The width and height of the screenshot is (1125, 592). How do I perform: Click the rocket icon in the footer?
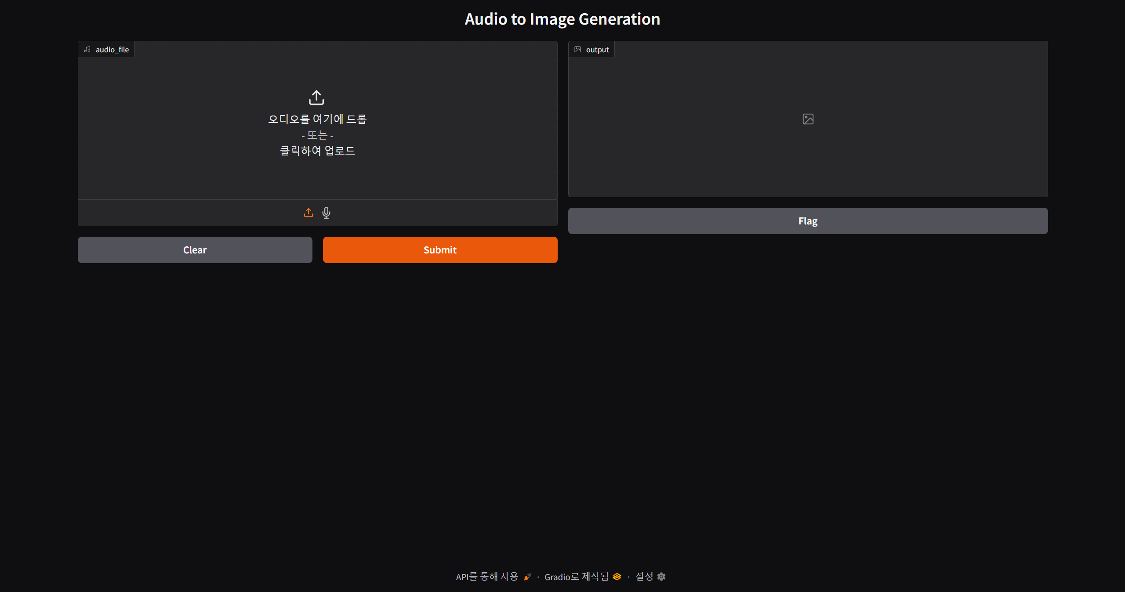click(526, 577)
